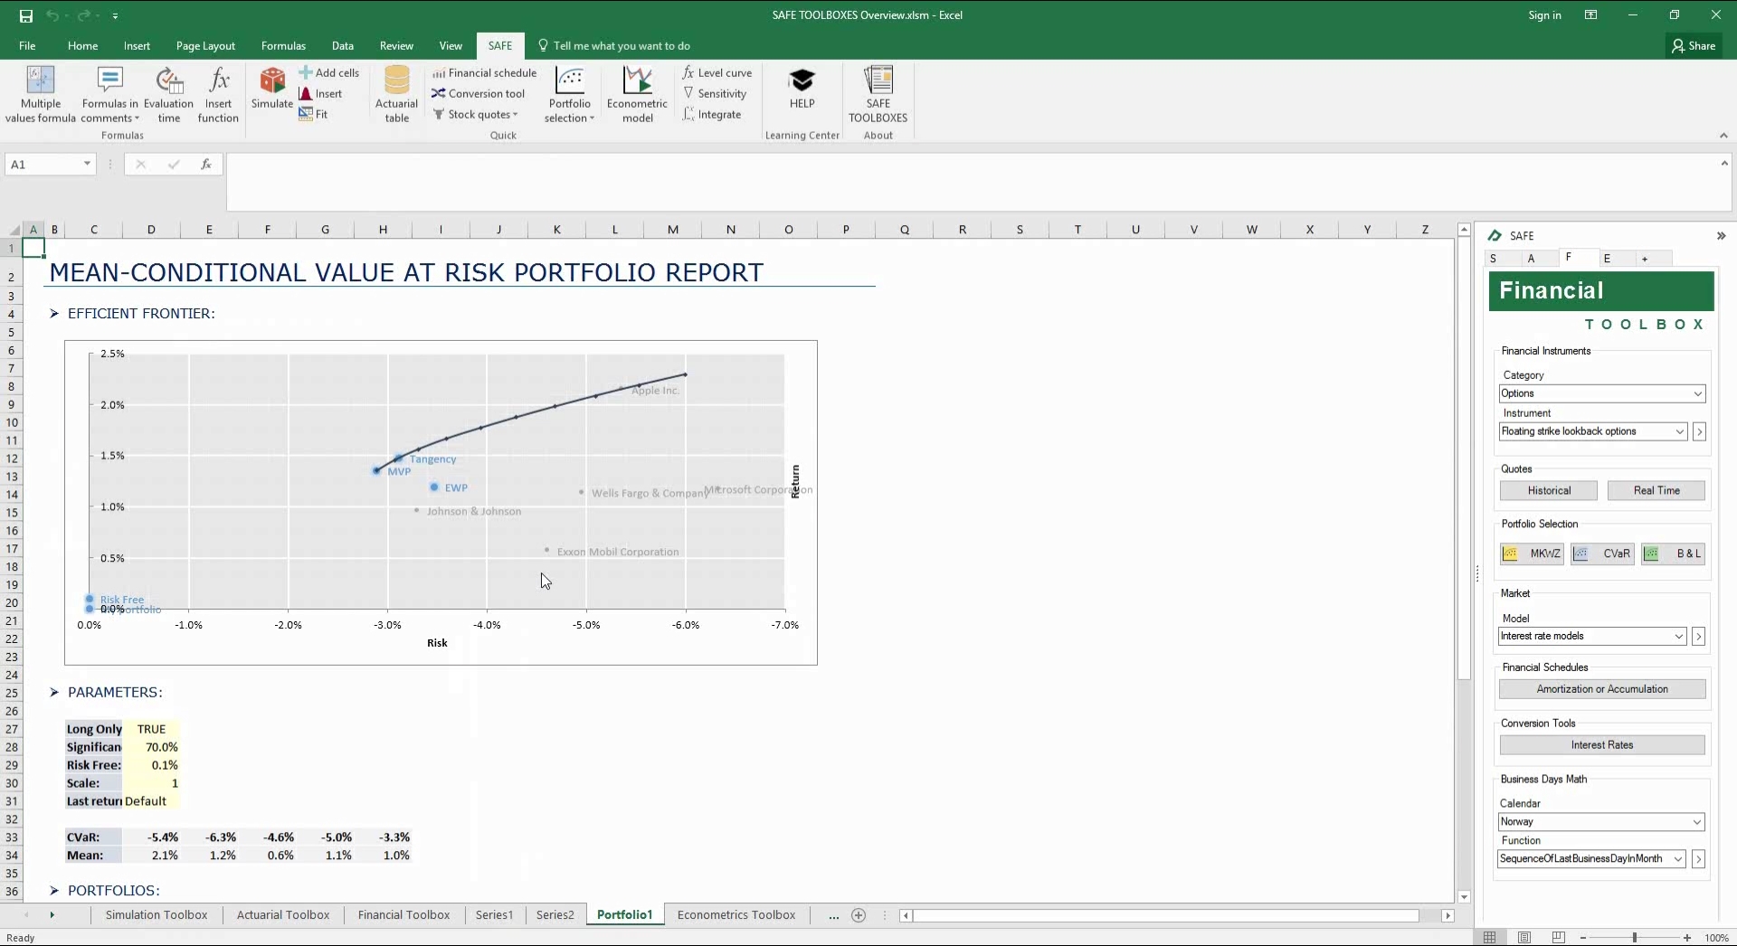Click the CVaR portfolio selection button
The height and width of the screenshot is (946, 1737).
(1602, 553)
